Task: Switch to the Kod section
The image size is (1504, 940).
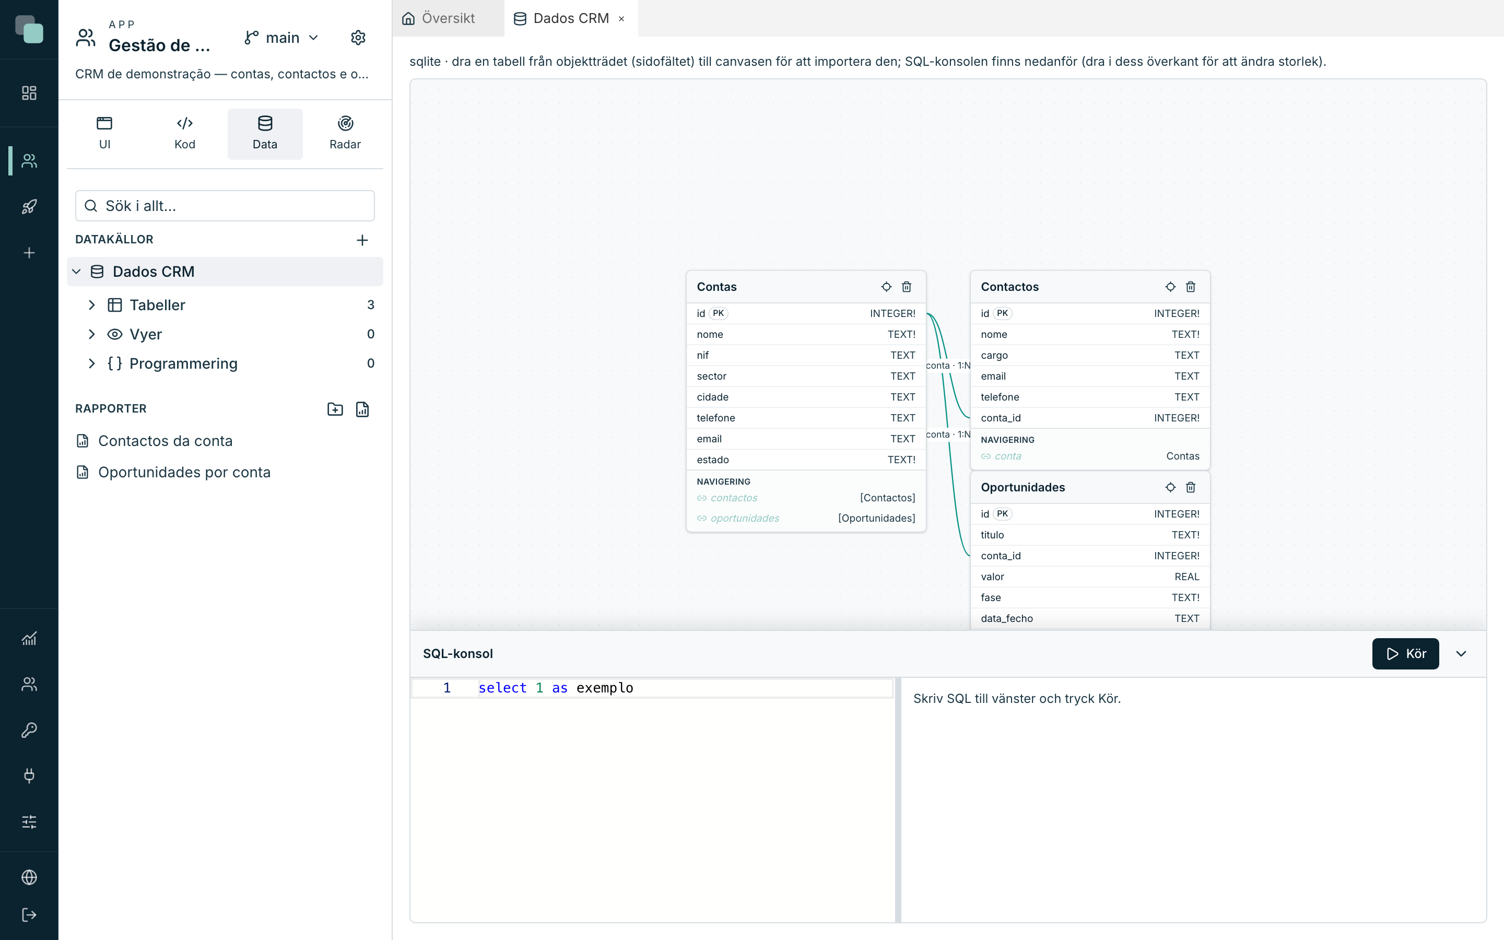Action: (184, 134)
